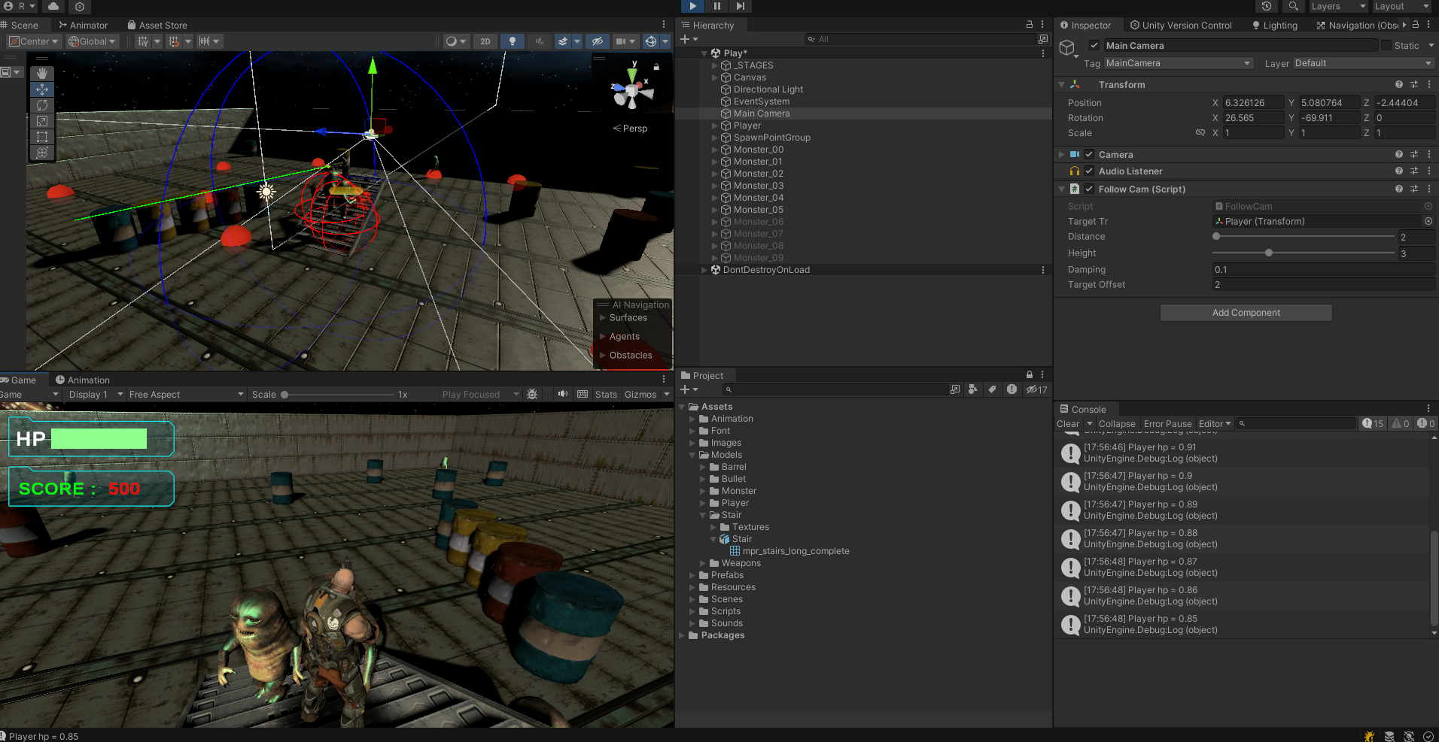1439x742 pixels.
Task: Open the Display 1 dropdown
Action: [95, 394]
